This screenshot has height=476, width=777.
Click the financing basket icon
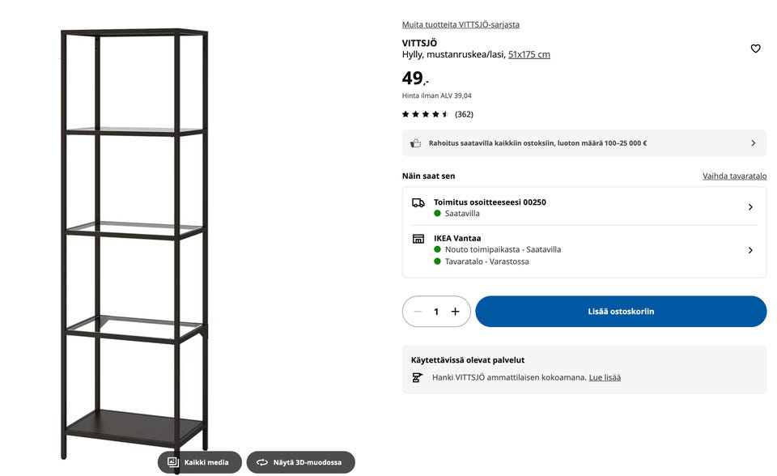pyautogui.click(x=415, y=143)
